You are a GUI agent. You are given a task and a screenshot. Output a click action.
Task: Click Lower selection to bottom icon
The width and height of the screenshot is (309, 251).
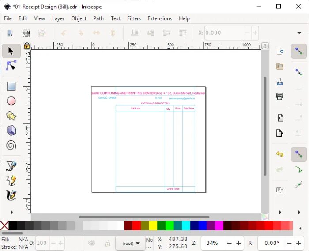[x=135, y=33]
